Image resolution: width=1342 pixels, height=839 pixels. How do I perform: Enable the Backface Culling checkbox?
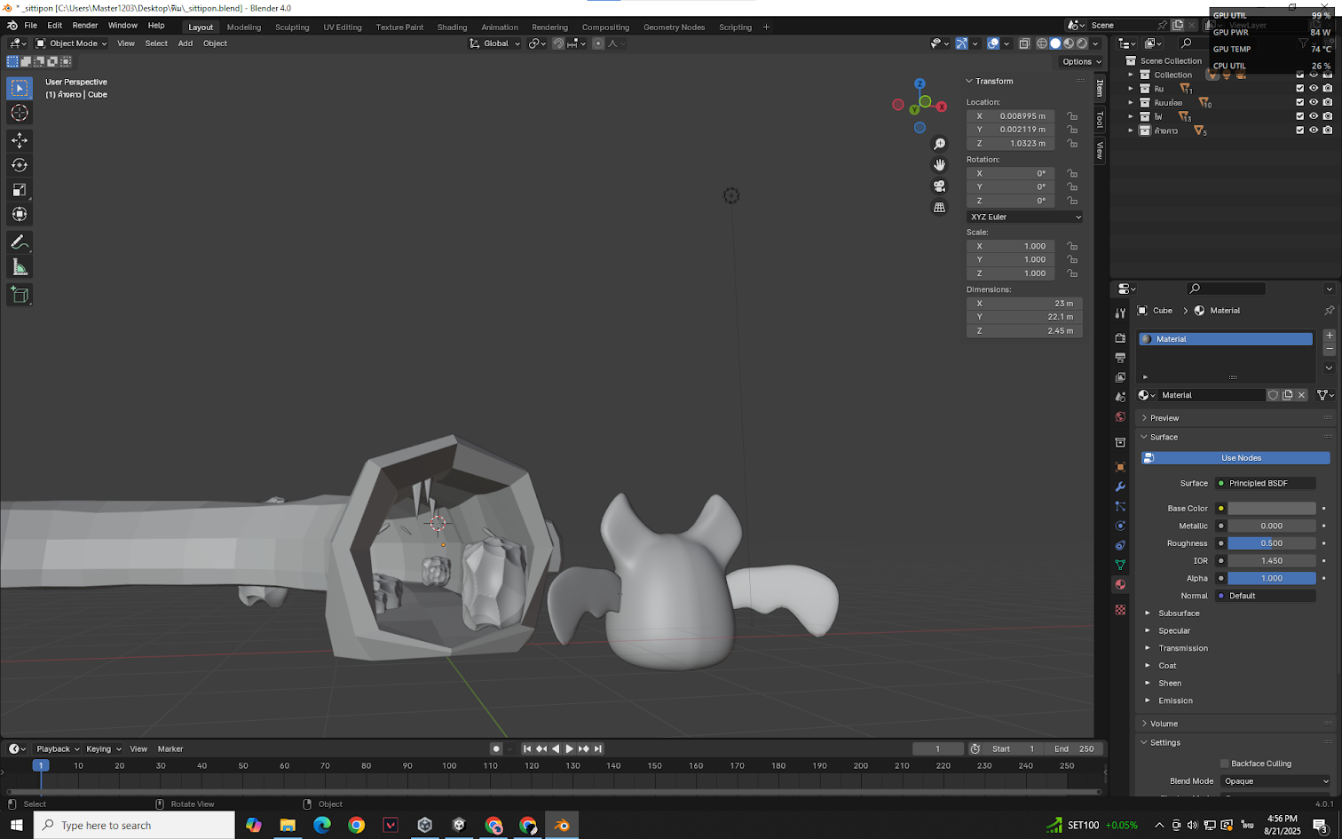point(1225,764)
